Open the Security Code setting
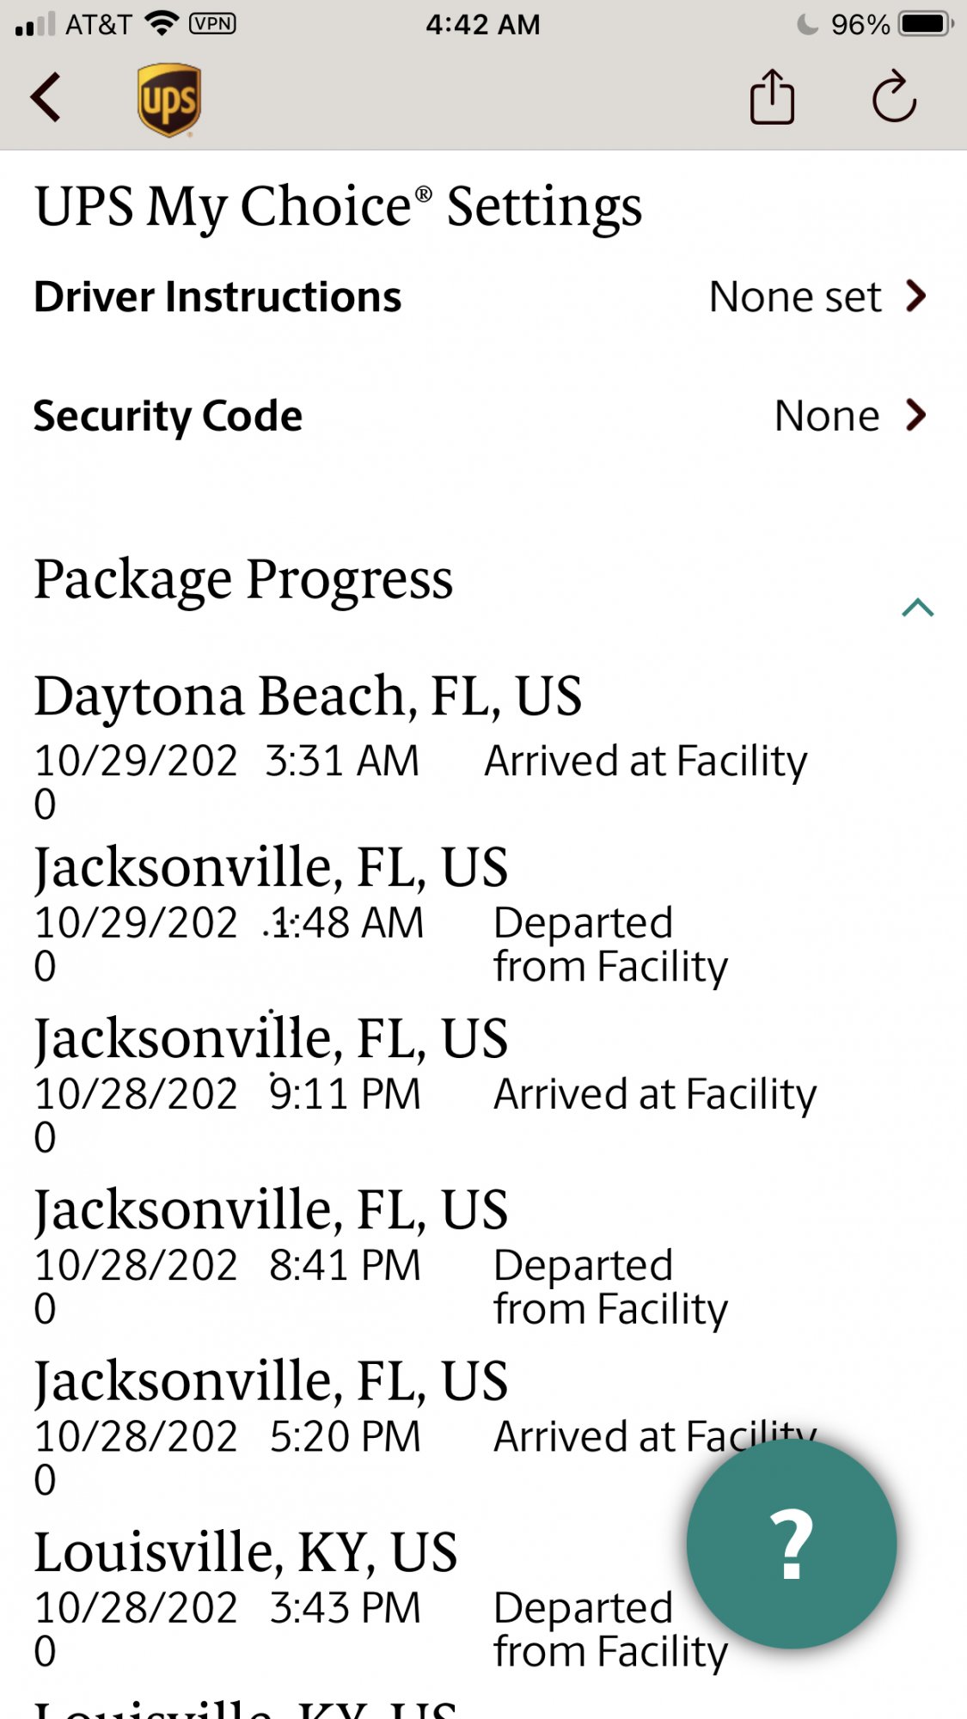Screen dimensions: 967x1719 tap(168, 417)
